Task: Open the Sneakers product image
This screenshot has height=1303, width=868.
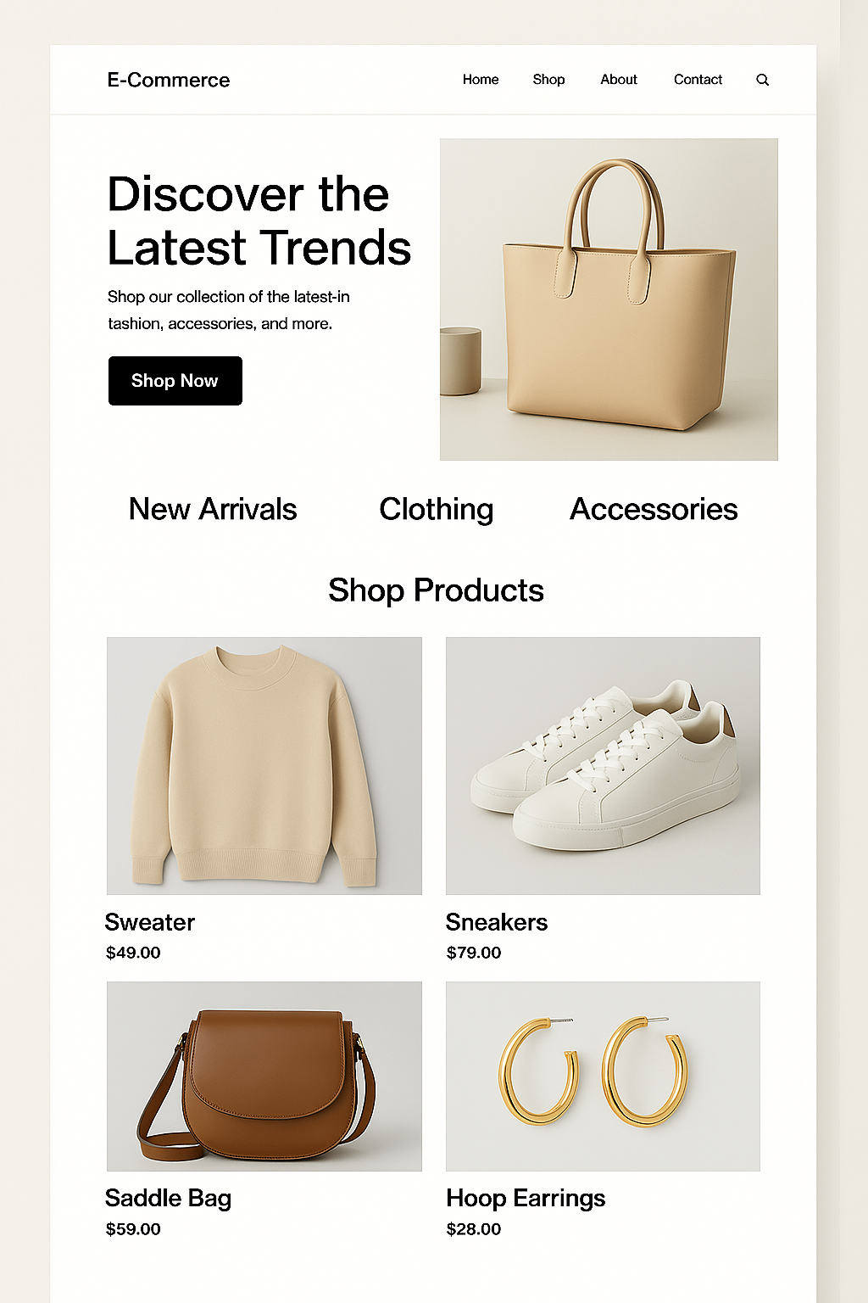Action: click(x=603, y=766)
